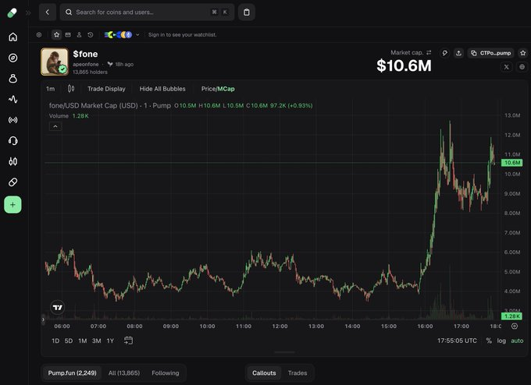Select the 5D time range
This screenshot has height=385, width=531.
pos(69,341)
